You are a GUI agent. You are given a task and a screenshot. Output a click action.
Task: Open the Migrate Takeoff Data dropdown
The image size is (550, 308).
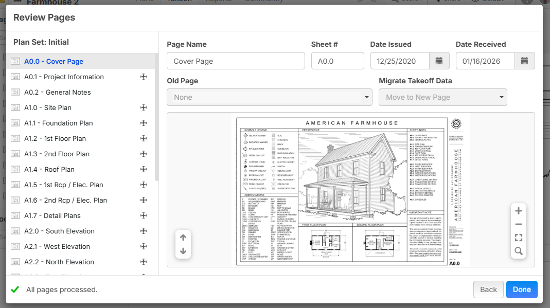(x=442, y=97)
